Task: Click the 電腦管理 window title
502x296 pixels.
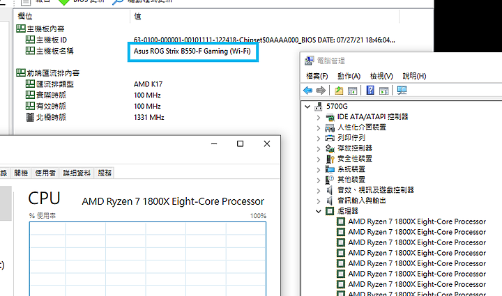Action: 330,61
